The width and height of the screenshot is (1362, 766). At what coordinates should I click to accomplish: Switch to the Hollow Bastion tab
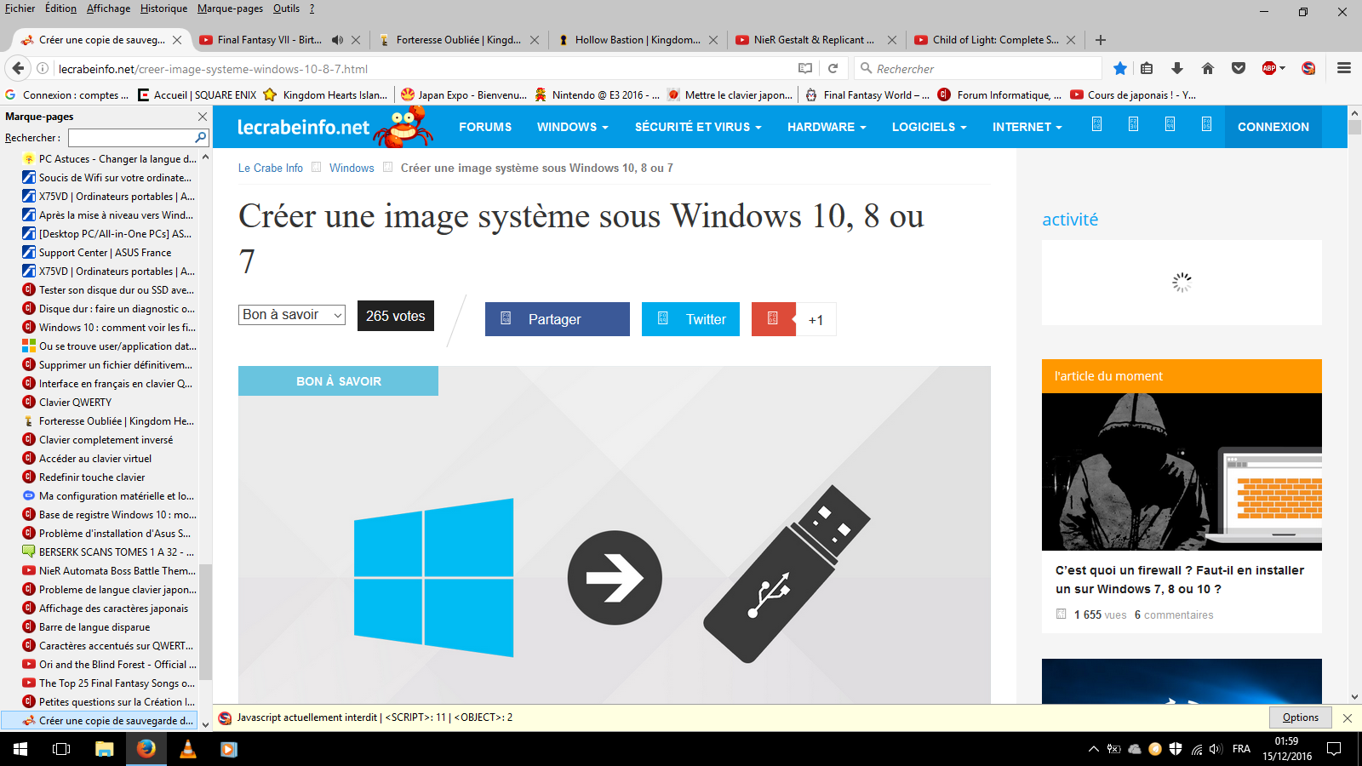click(637, 40)
